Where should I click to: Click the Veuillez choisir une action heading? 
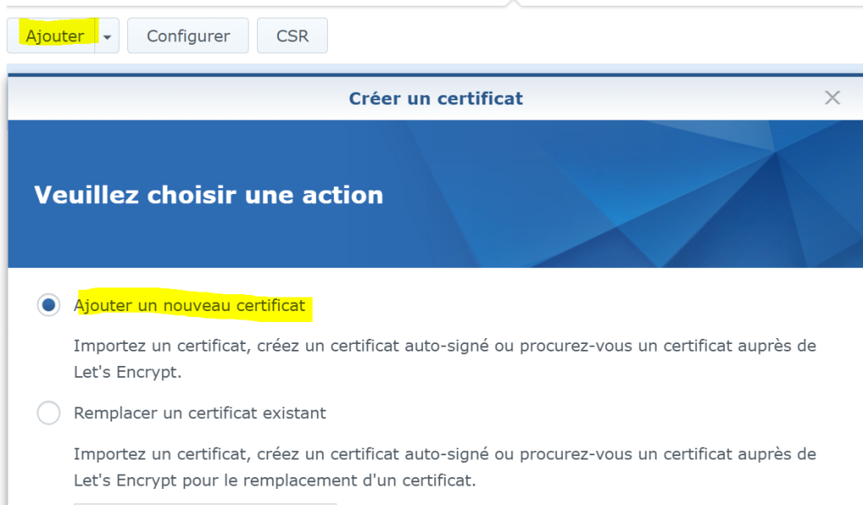[208, 195]
